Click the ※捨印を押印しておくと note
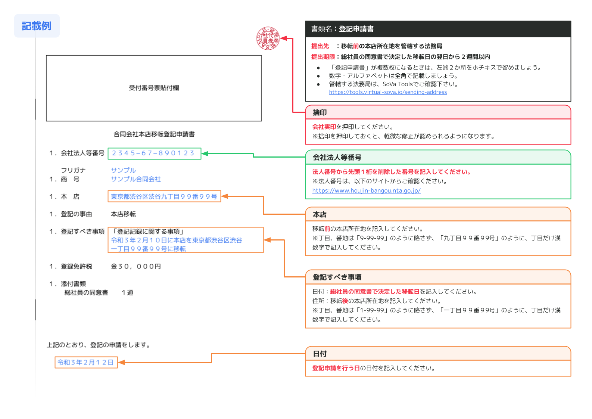 404,136
